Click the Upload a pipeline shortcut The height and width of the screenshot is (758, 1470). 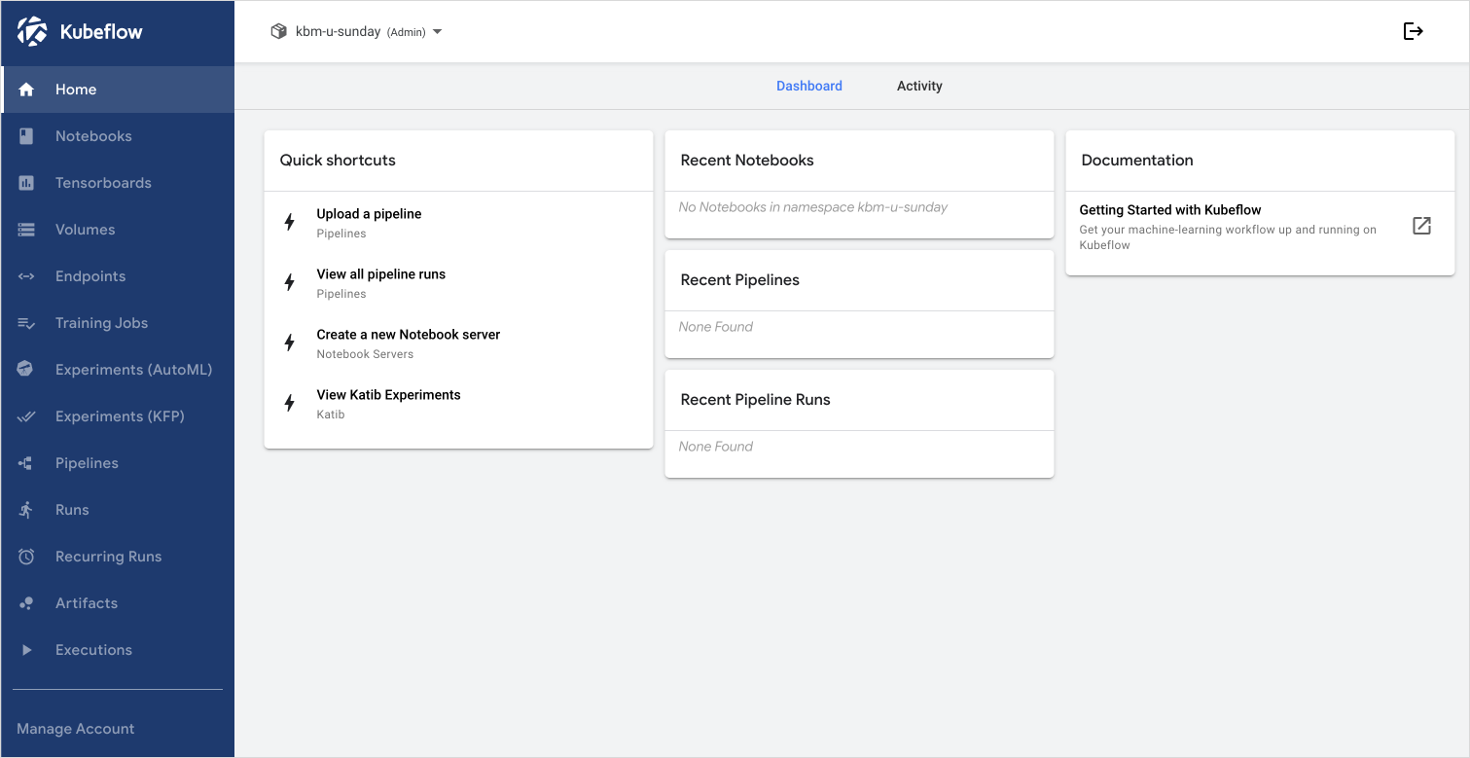click(458, 222)
